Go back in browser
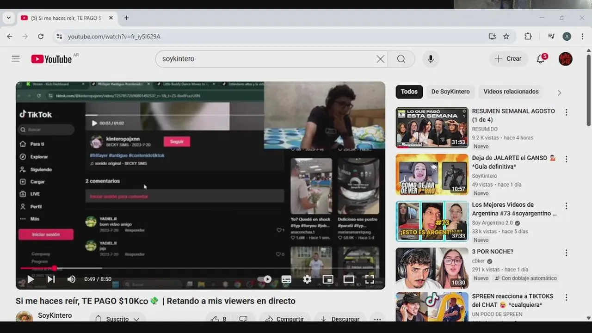 tap(10, 36)
